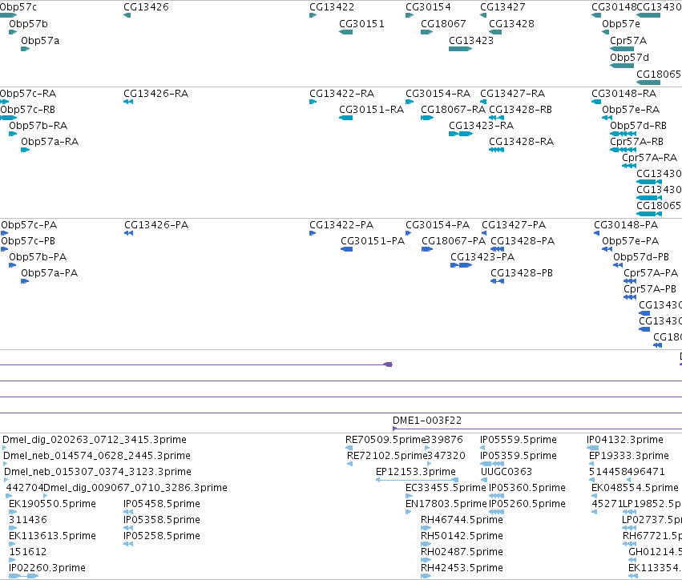Click EST Dmel_dig_020263_0712_3415.3prime
This screenshot has width=682, height=580.
tap(95, 440)
